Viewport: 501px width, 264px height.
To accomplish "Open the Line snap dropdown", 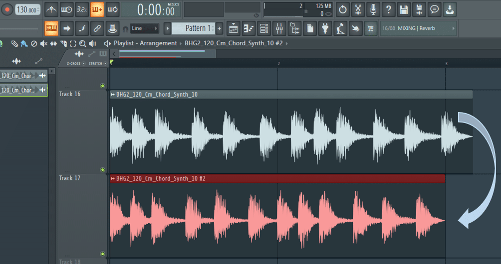I will (145, 29).
